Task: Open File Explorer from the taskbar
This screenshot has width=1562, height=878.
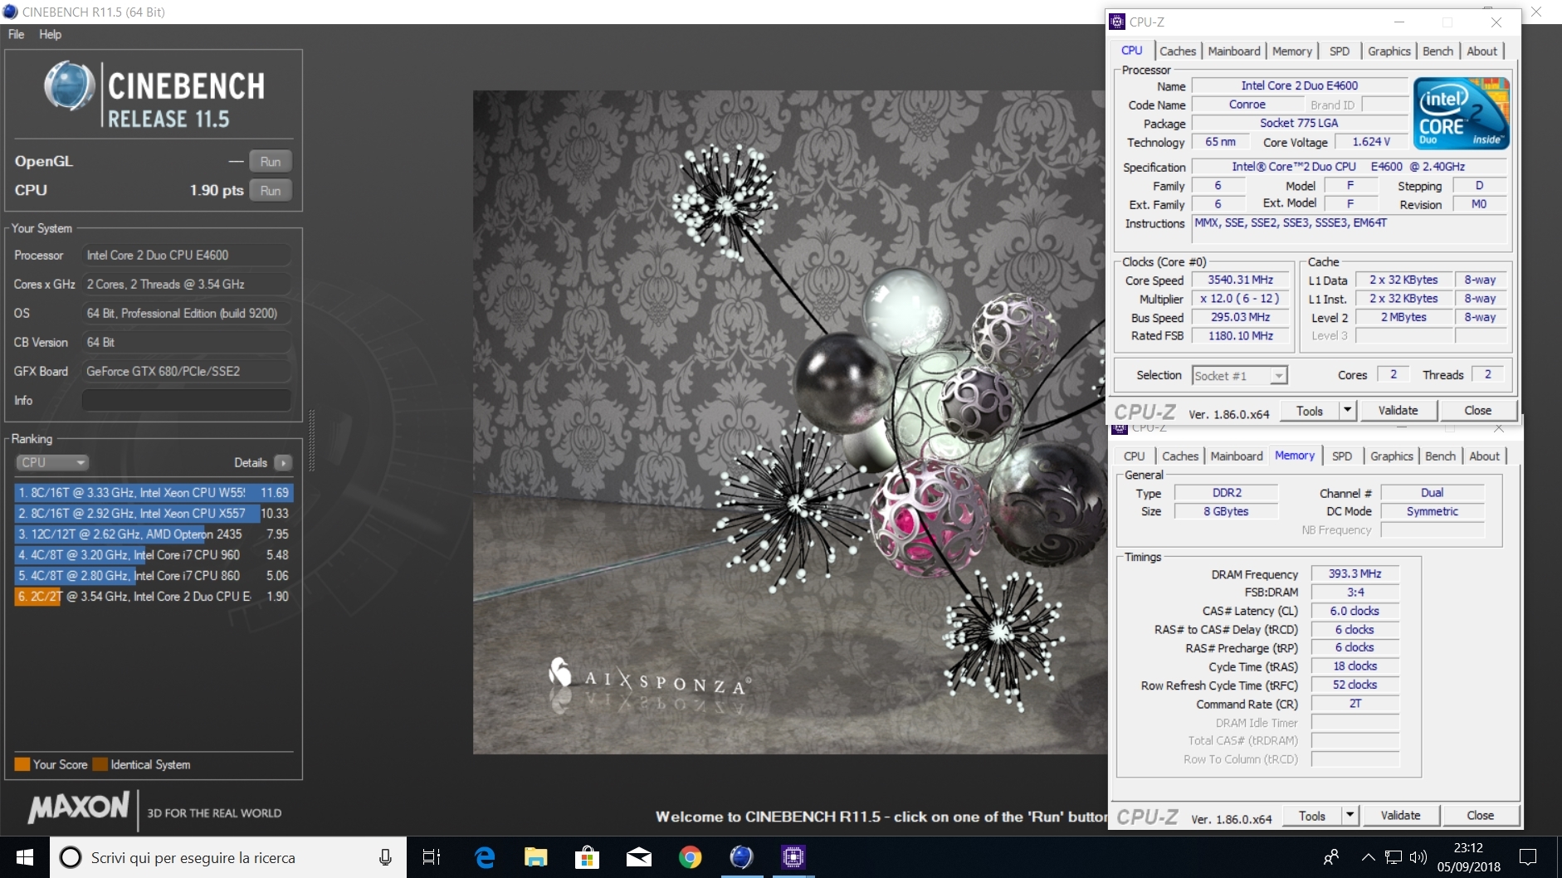Action: point(535,857)
